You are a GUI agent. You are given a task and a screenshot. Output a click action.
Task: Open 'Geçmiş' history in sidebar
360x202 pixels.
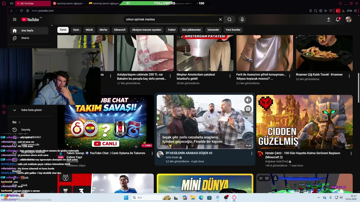(x=26, y=130)
